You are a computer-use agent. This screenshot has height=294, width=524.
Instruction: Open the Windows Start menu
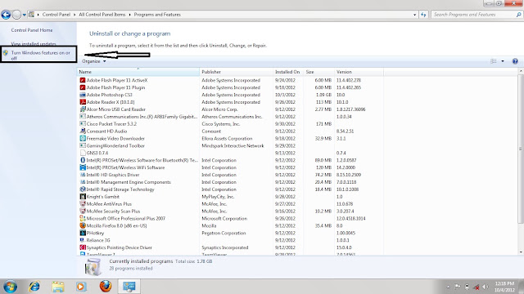pyautogui.click(x=10, y=287)
